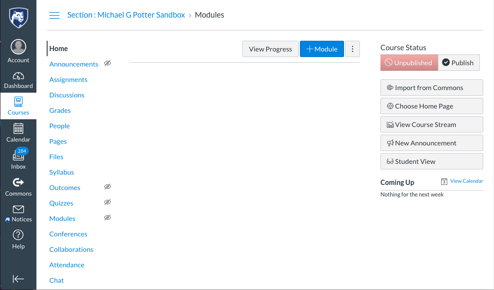The height and width of the screenshot is (290, 494).
Task: Open Notices envelope icon
Action: coord(18,209)
